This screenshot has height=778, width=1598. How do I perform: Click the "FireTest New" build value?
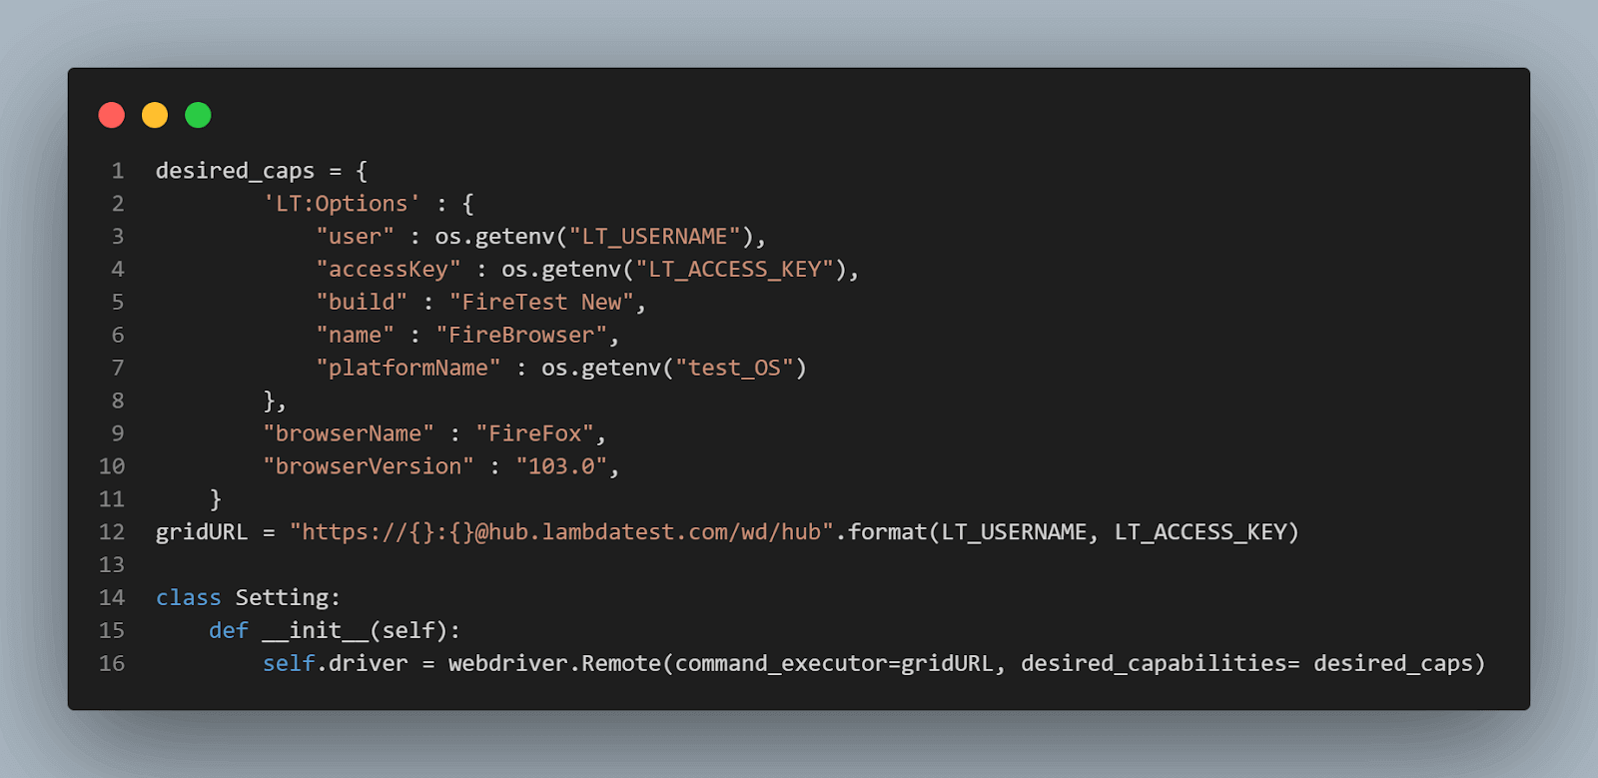pos(541,303)
